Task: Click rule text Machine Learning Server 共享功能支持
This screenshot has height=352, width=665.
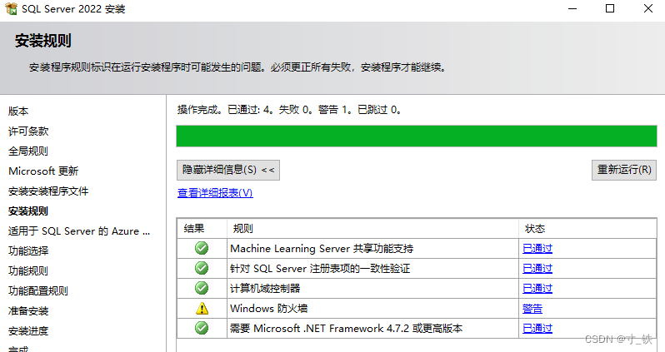Action: (322, 249)
